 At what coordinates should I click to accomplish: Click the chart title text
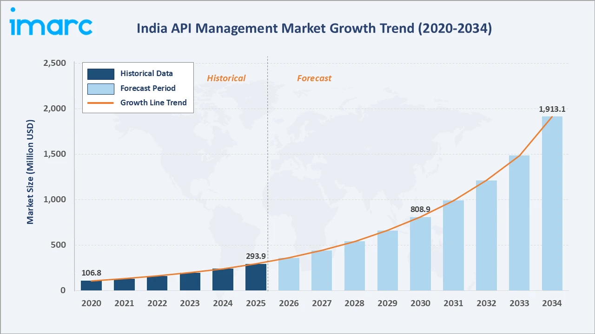click(314, 29)
